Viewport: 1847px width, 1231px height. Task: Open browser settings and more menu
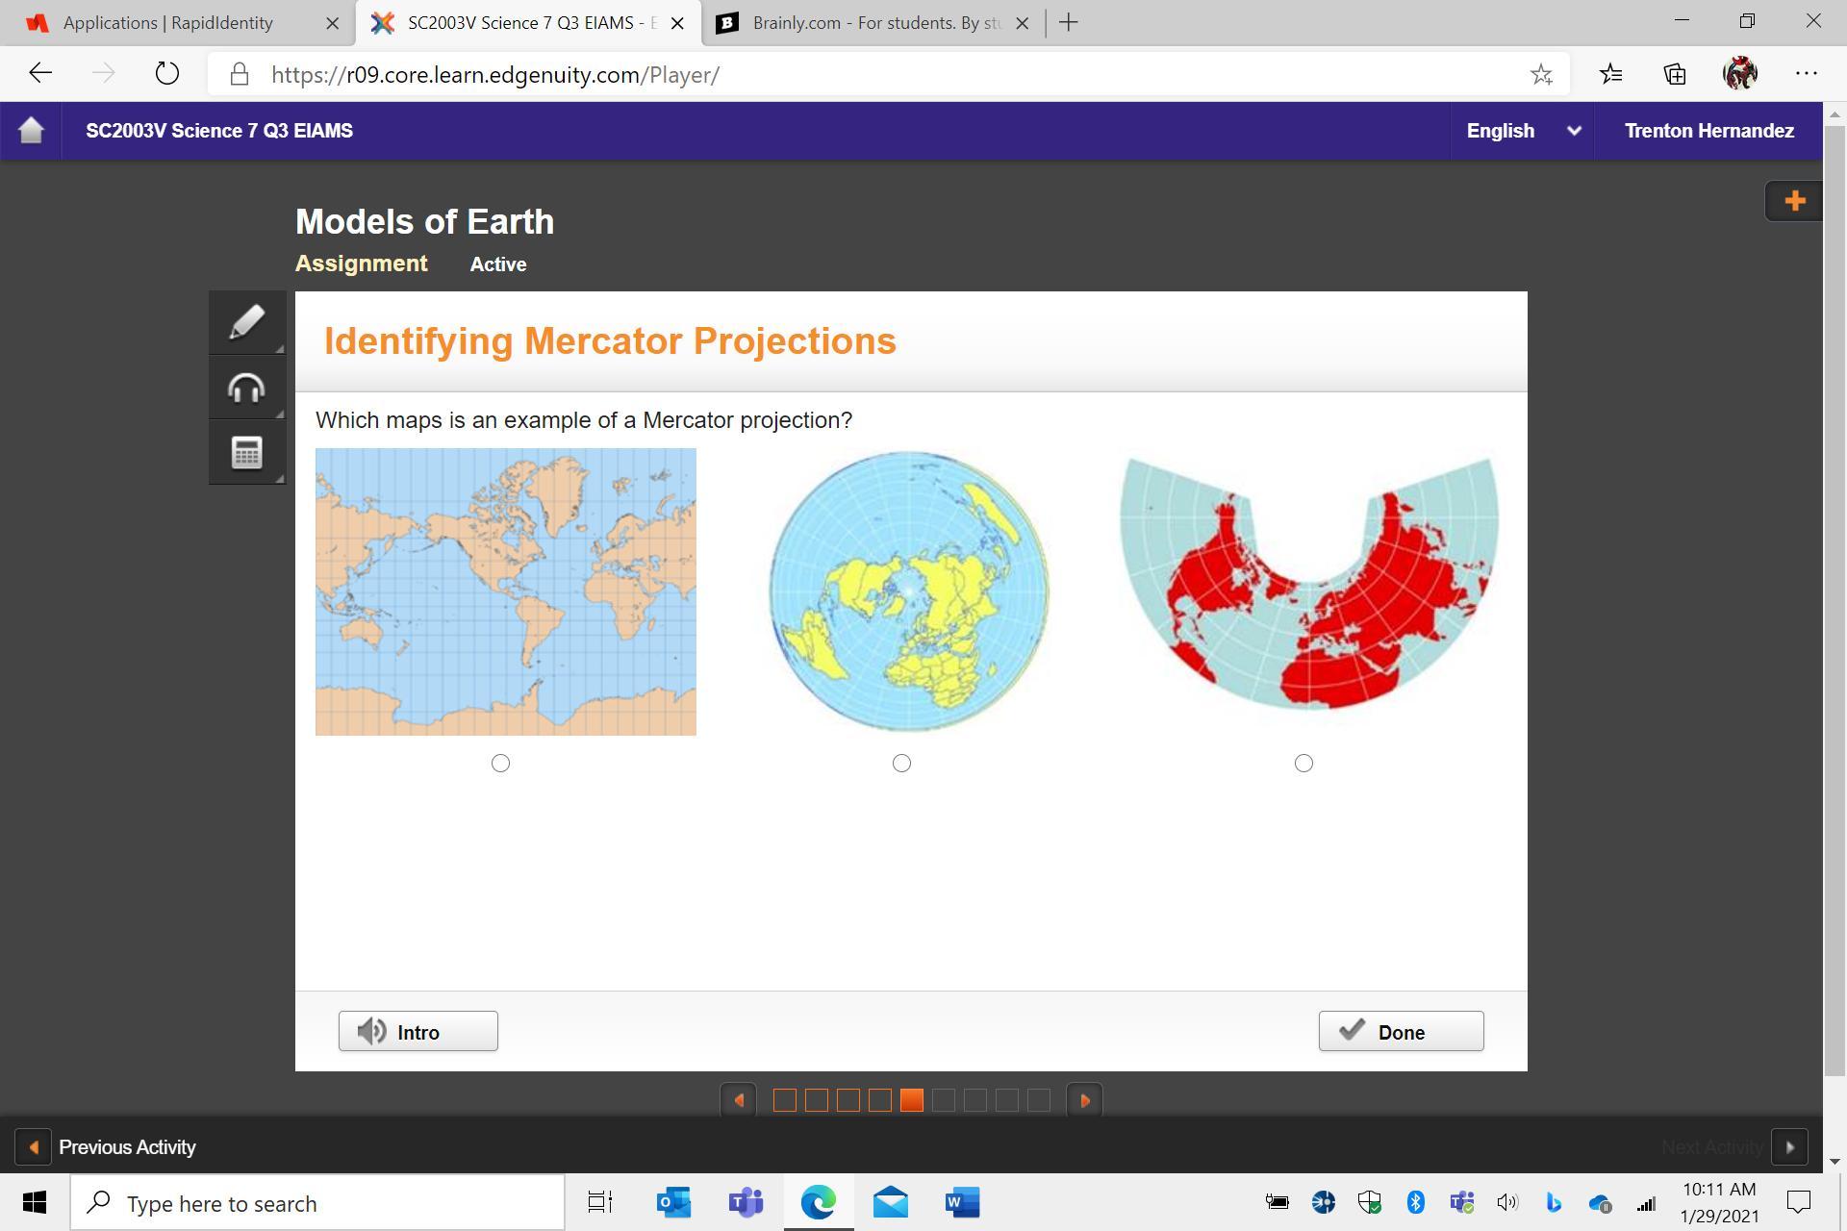coord(1806,74)
